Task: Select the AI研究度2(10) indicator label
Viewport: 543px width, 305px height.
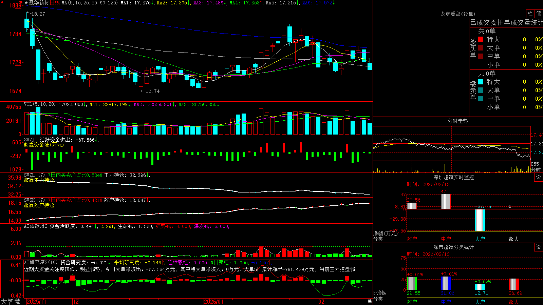Action: 41,262
